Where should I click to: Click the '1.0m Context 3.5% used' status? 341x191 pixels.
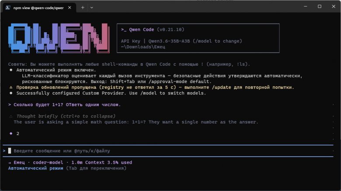click(101, 162)
